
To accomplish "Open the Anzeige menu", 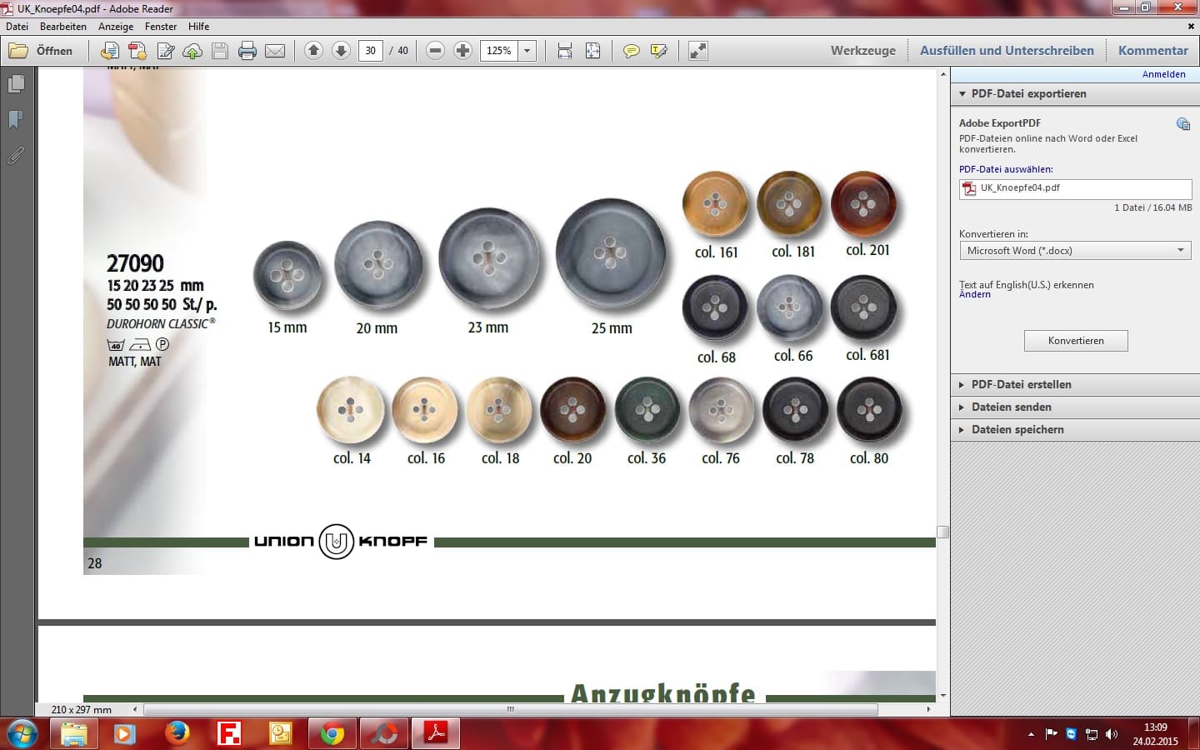I will pos(116,27).
